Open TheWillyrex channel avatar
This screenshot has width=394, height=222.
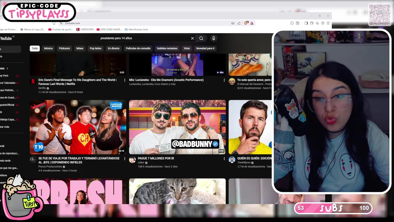point(232,160)
